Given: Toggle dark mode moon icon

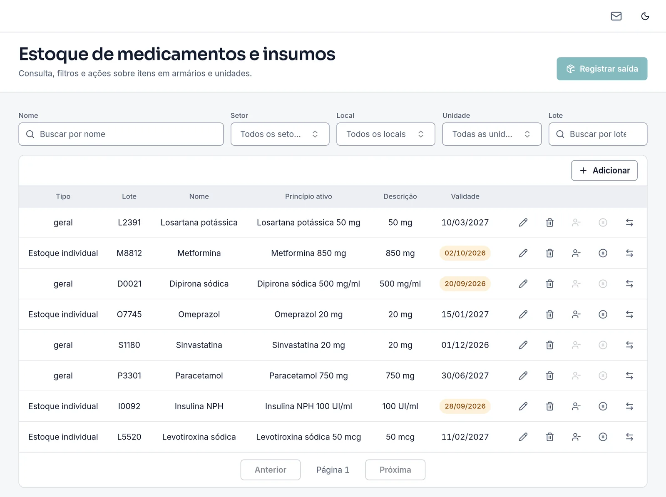Looking at the screenshot, I should coord(645,16).
